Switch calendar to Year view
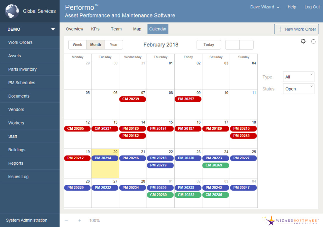The height and width of the screenshot is (227, 323). click(114, 45)
